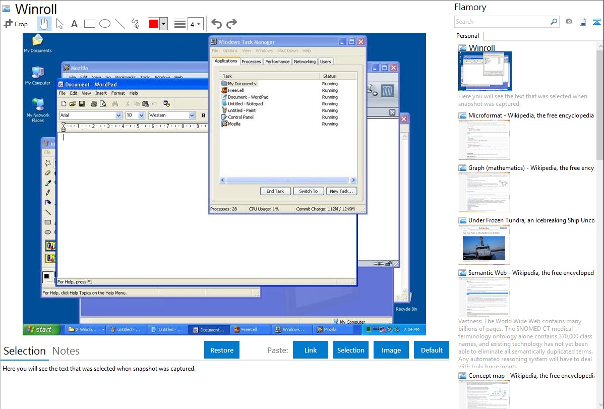Open the color picker dropdown arrow

point(163,24)
